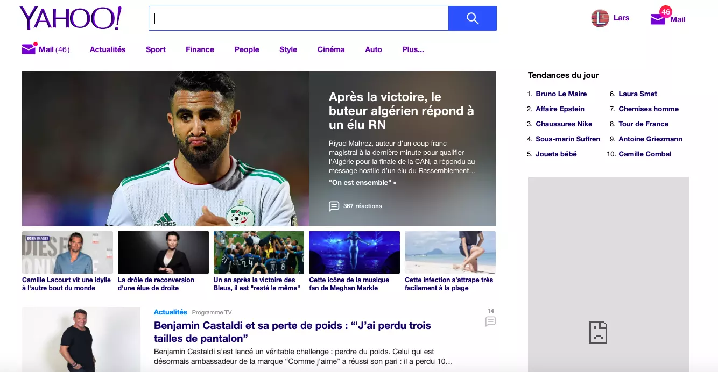Go to the Cinéma section
The height and width of the screenshot is (372, 718).
tap(331, 49)
